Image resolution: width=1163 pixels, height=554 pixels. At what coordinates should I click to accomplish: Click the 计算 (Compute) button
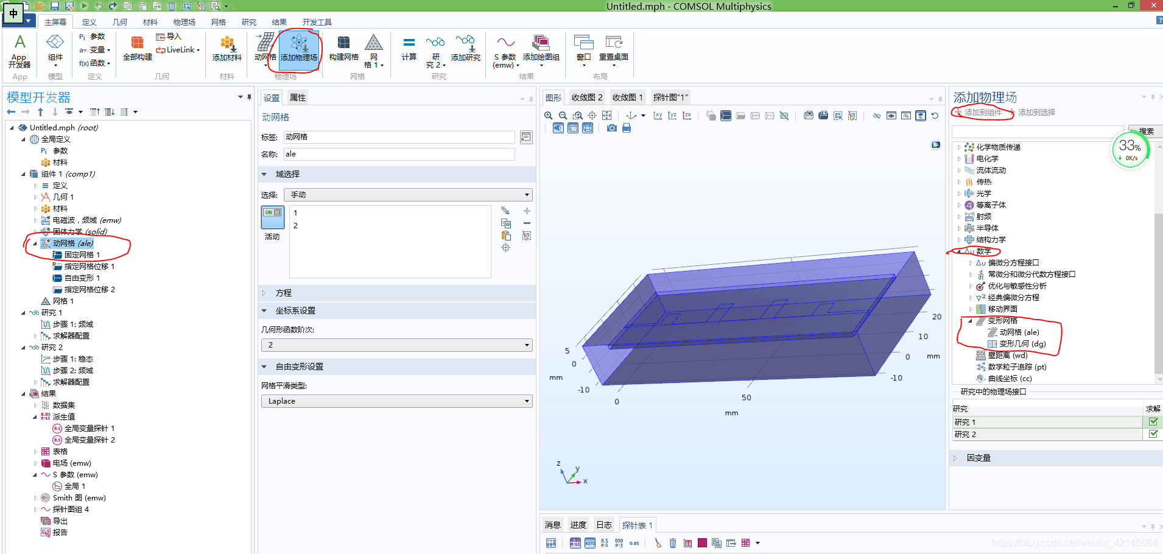point(409,49)
